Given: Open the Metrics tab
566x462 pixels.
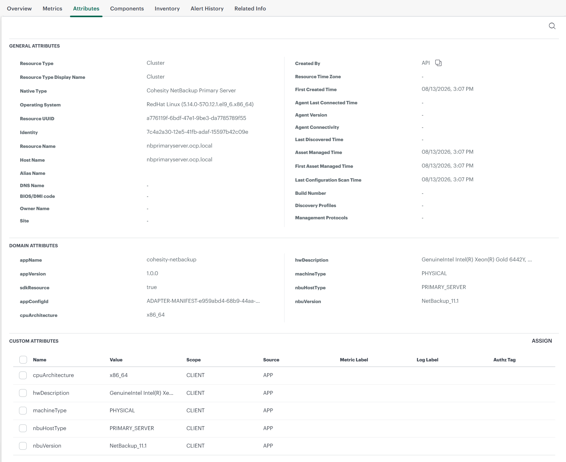Looking at the screenshot, I should tap(52, 9).
